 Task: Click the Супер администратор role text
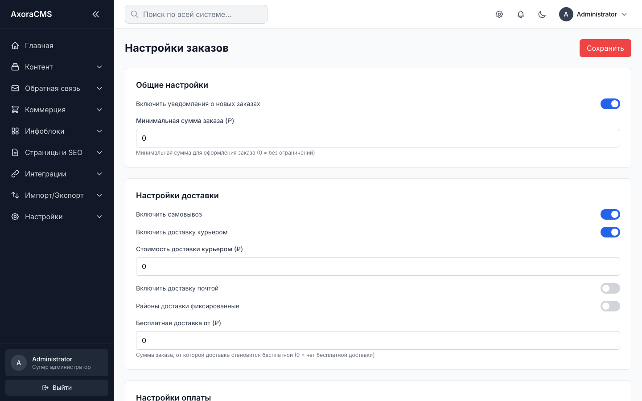(62, 367)
